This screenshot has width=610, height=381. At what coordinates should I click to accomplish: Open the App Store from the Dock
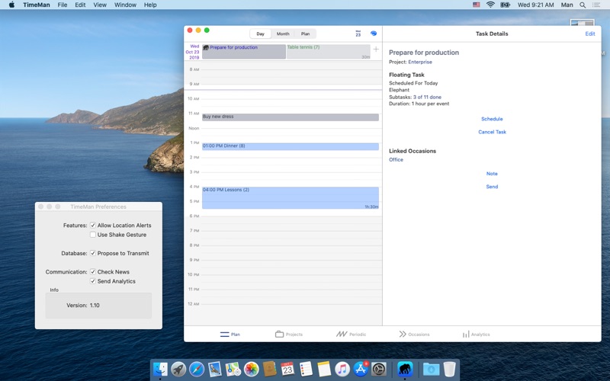point(361,370)
